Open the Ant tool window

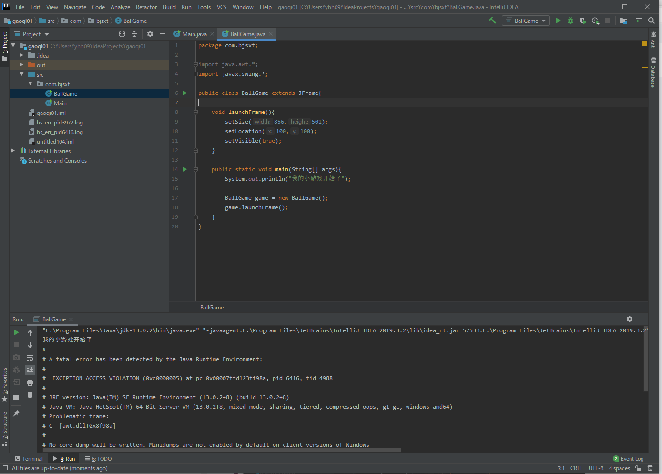tap(653, 39)
